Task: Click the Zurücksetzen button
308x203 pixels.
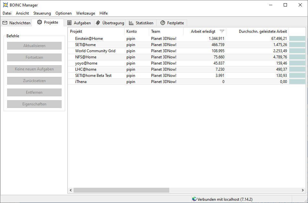Action: click(34, 80)
